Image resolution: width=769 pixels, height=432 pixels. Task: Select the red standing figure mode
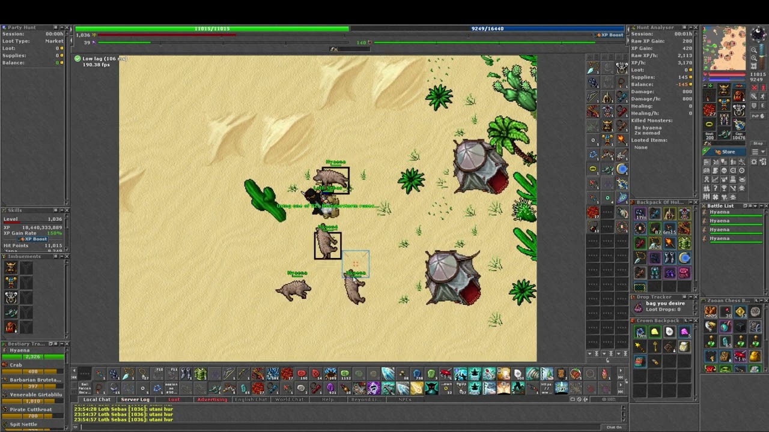(x=763, y=87)
